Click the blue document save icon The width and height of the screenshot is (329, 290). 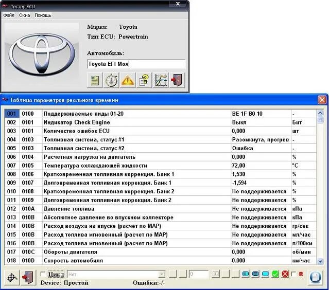point(315,277)
